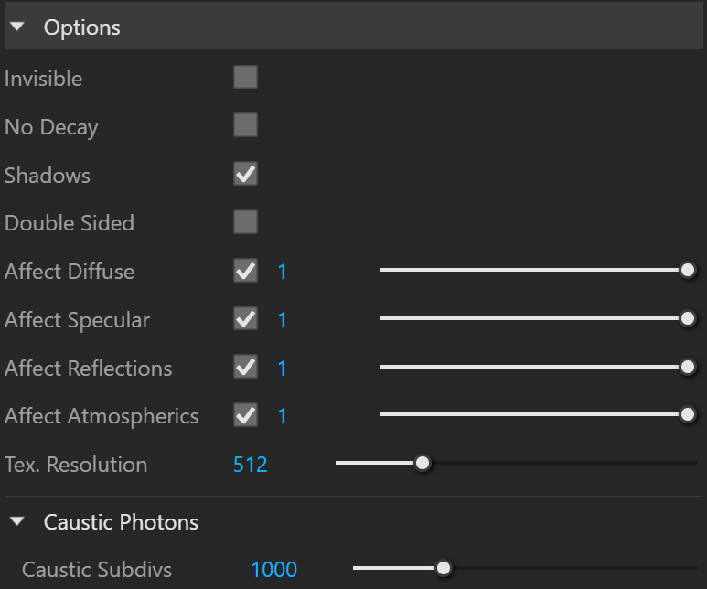
Task: Click the Affect Diffuse slider handle
Action: 688,270
